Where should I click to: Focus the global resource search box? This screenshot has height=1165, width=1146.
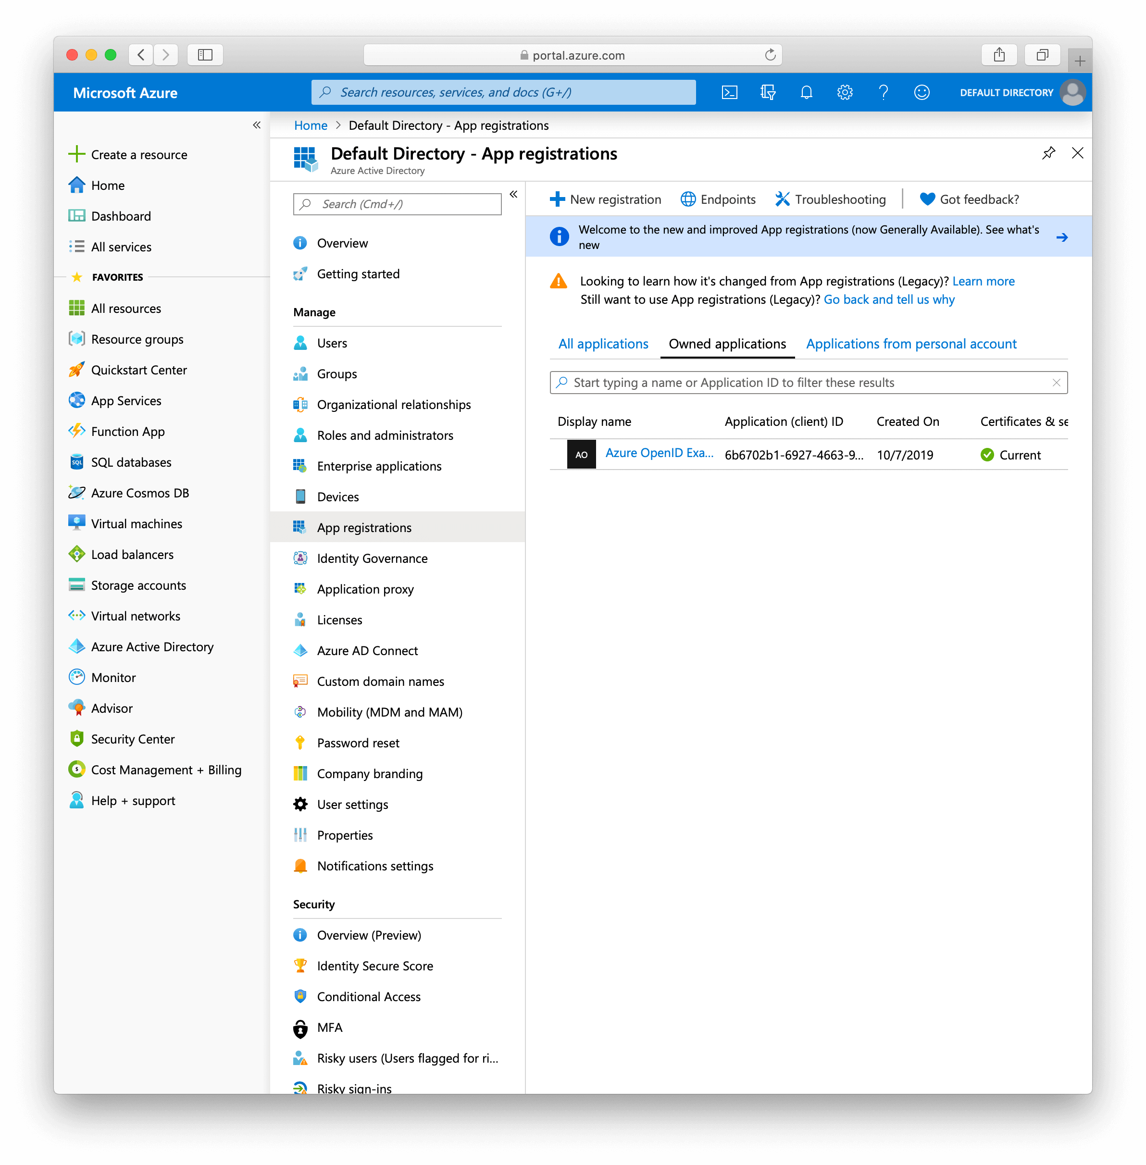click(x=503, y=92)
